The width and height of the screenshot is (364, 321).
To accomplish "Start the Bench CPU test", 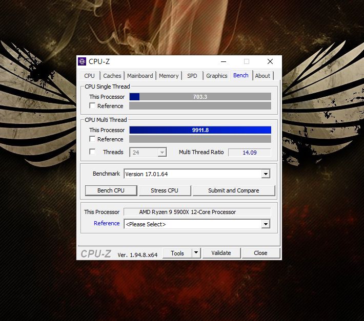I will 111,190.
